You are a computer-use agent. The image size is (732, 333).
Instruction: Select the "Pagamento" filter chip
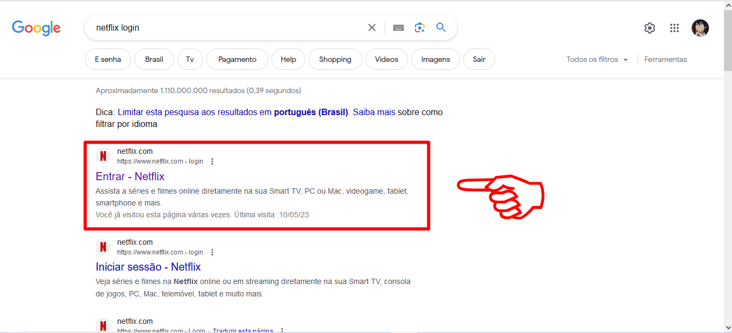[x=238, y=59]
